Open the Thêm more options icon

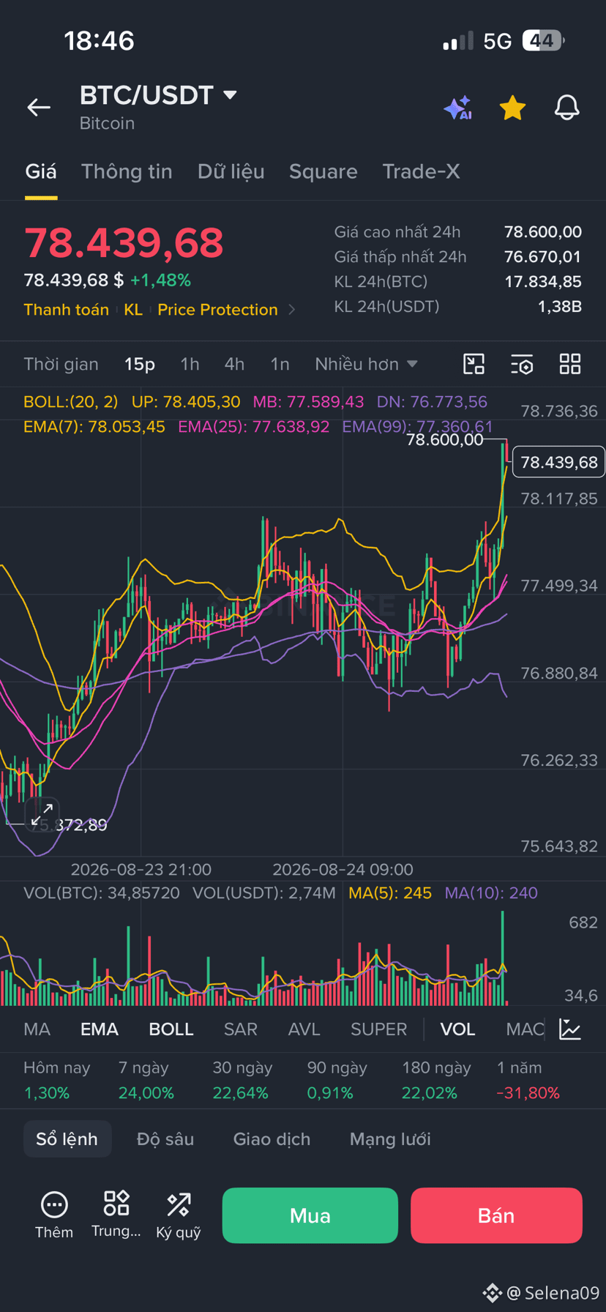(x=54, y=1215)
